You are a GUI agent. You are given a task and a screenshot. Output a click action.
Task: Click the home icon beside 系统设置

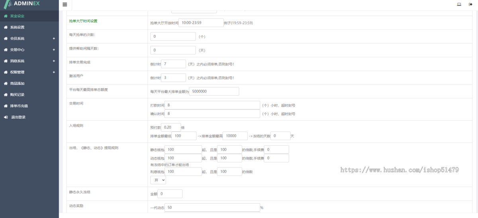6,27
